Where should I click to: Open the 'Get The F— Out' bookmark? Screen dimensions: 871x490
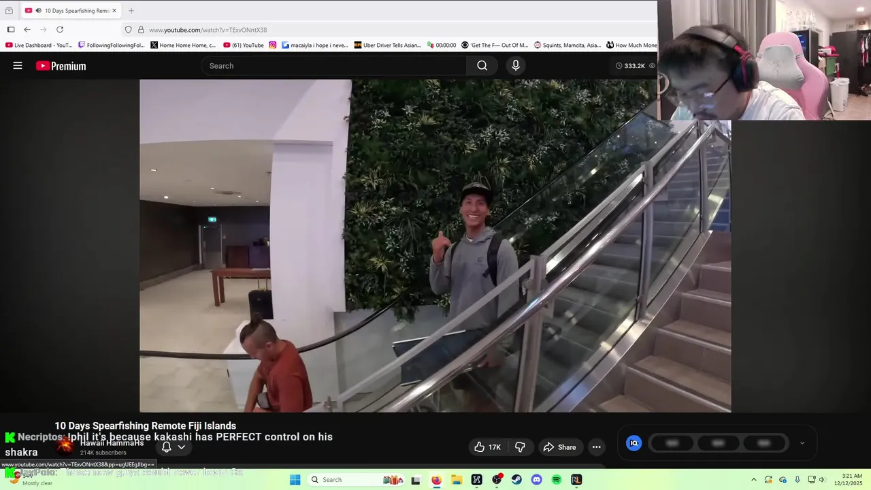pyautogui.click(x=495, y=45)
